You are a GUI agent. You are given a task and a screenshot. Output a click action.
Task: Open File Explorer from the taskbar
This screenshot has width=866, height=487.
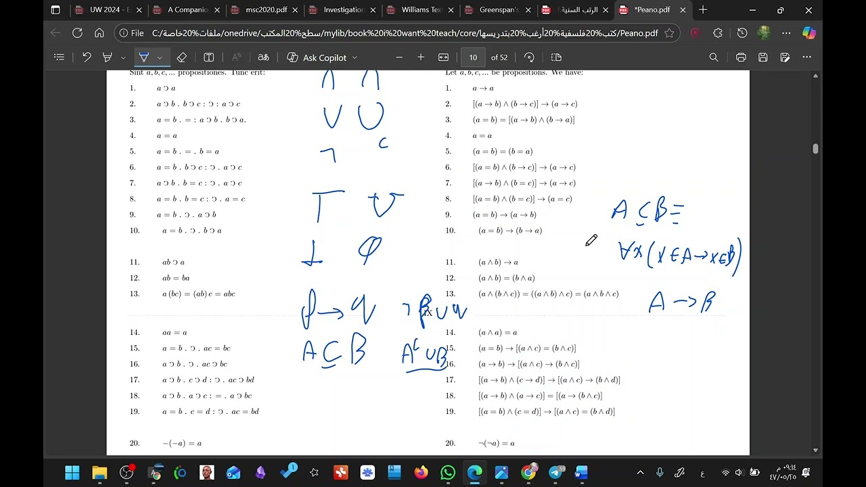tap(99, 473)
